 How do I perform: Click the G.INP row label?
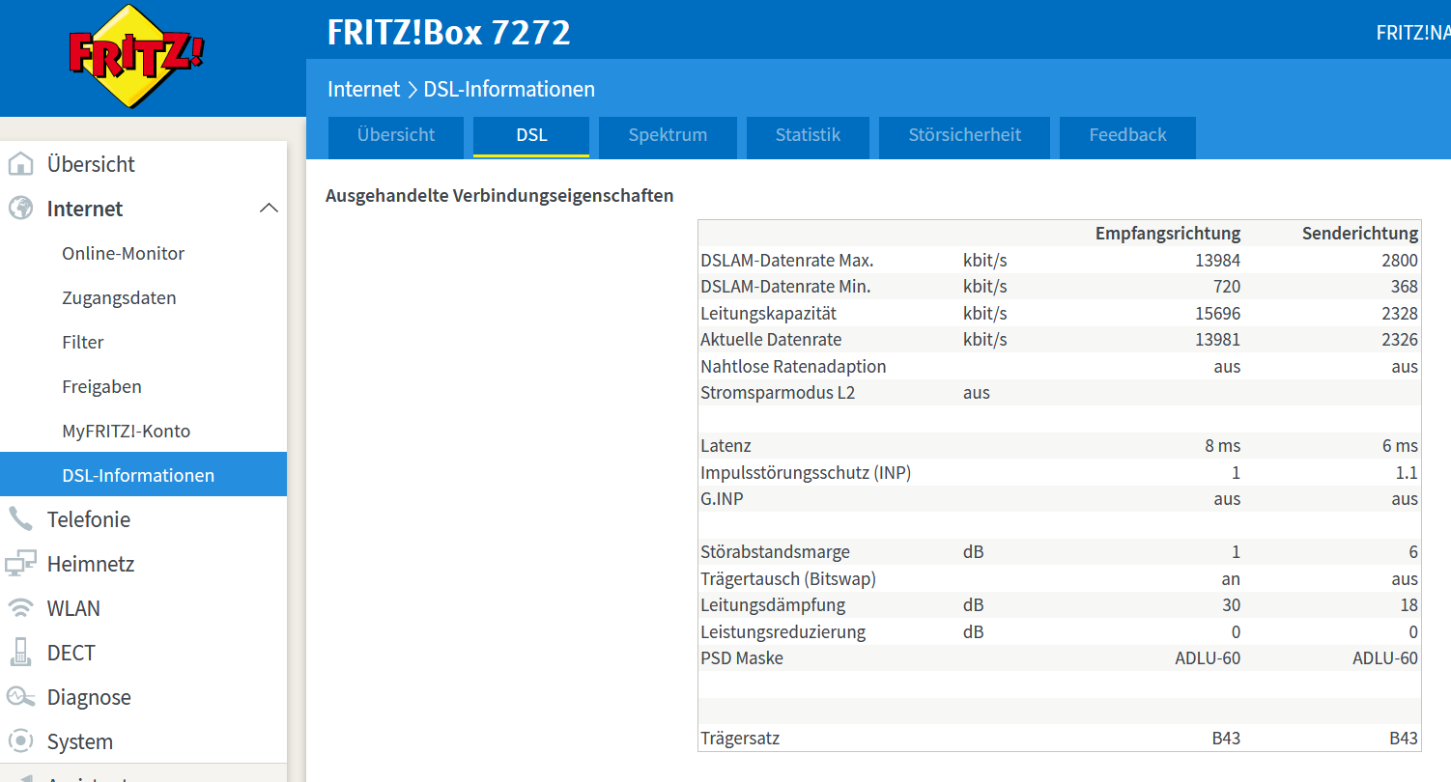pyautogui.click(x=723, y=499)
